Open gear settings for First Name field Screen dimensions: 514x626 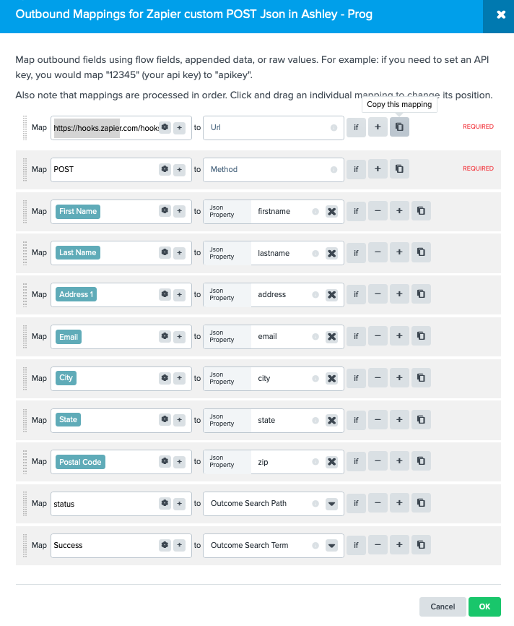(165, 211)
